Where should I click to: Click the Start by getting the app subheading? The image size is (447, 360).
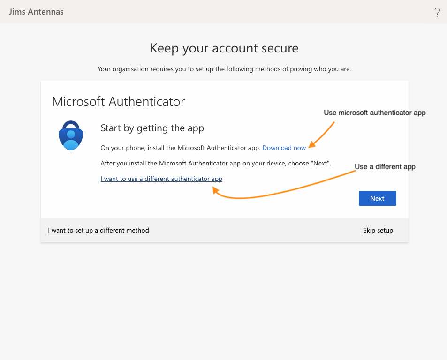152,128
